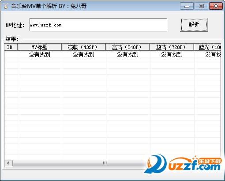
Task: Select 没有找到 cell under 超清 column
Action: tap(172, 54)
